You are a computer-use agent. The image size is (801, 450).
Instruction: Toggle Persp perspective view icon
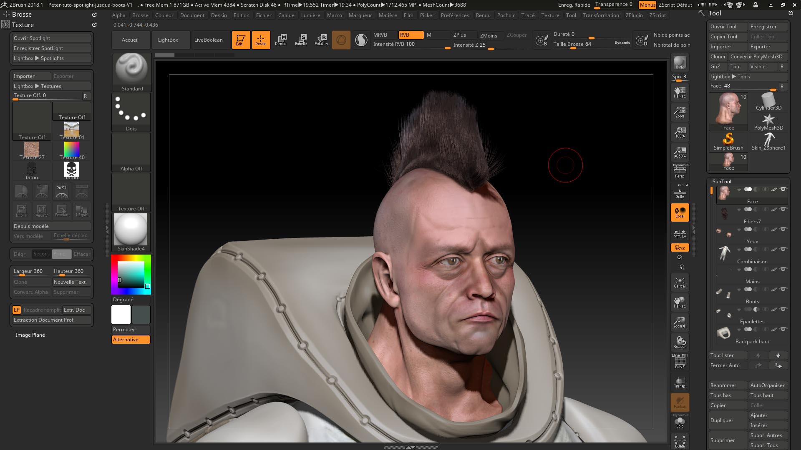(680, 171)
